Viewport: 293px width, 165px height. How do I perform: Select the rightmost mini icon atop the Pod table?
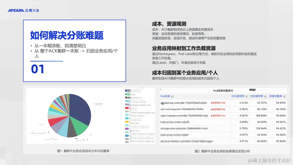tap(254, 90)
